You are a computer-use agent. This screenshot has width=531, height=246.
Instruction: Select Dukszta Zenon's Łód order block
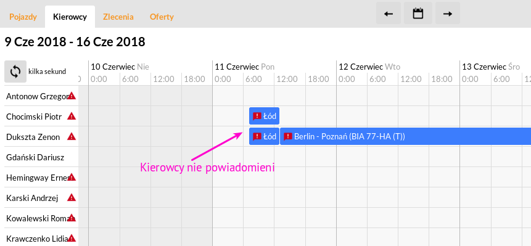(x=264, y=136)
